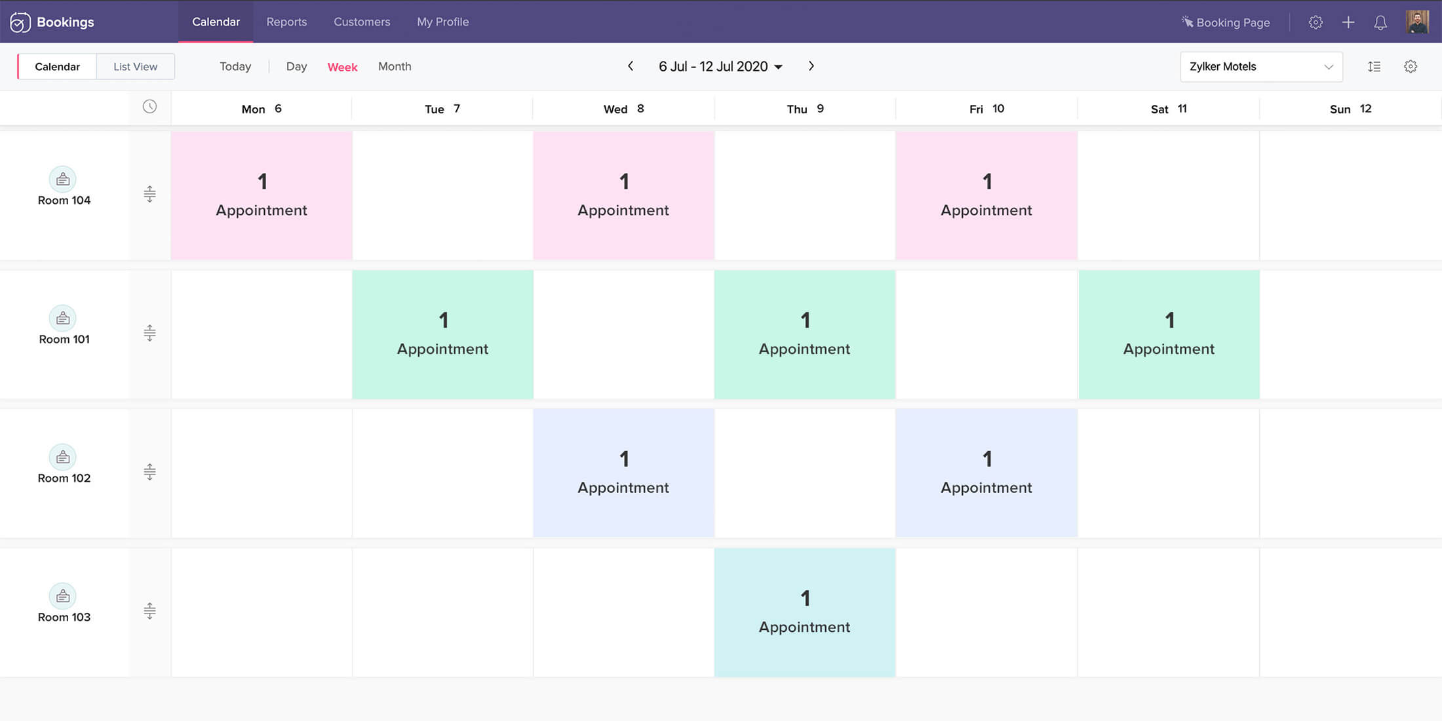Switch to Day view
The width and height of the screenshot is (1442, 721).
(x=296, y=66)
